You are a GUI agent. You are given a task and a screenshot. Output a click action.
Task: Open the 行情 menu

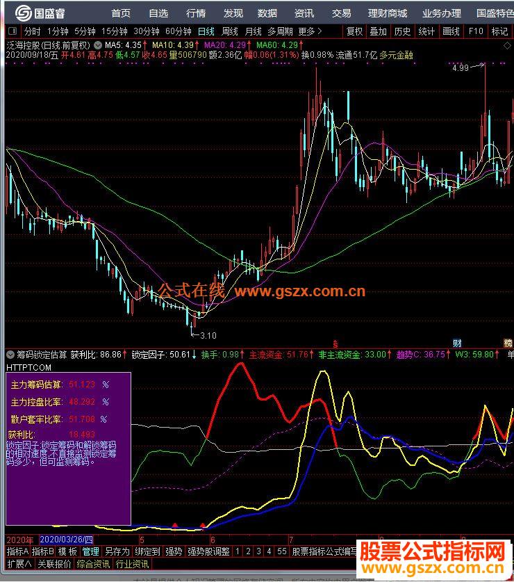pos(196,14)
